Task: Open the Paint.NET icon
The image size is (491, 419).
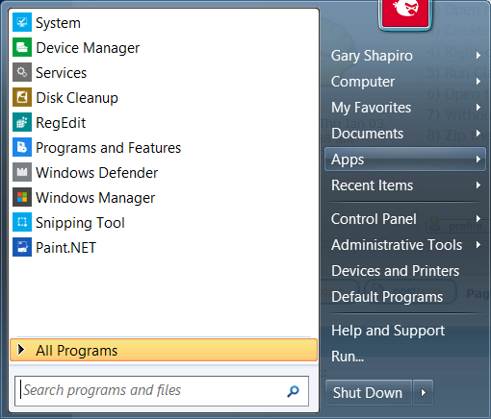Action: pyautogui.click(x=22, y=247)
